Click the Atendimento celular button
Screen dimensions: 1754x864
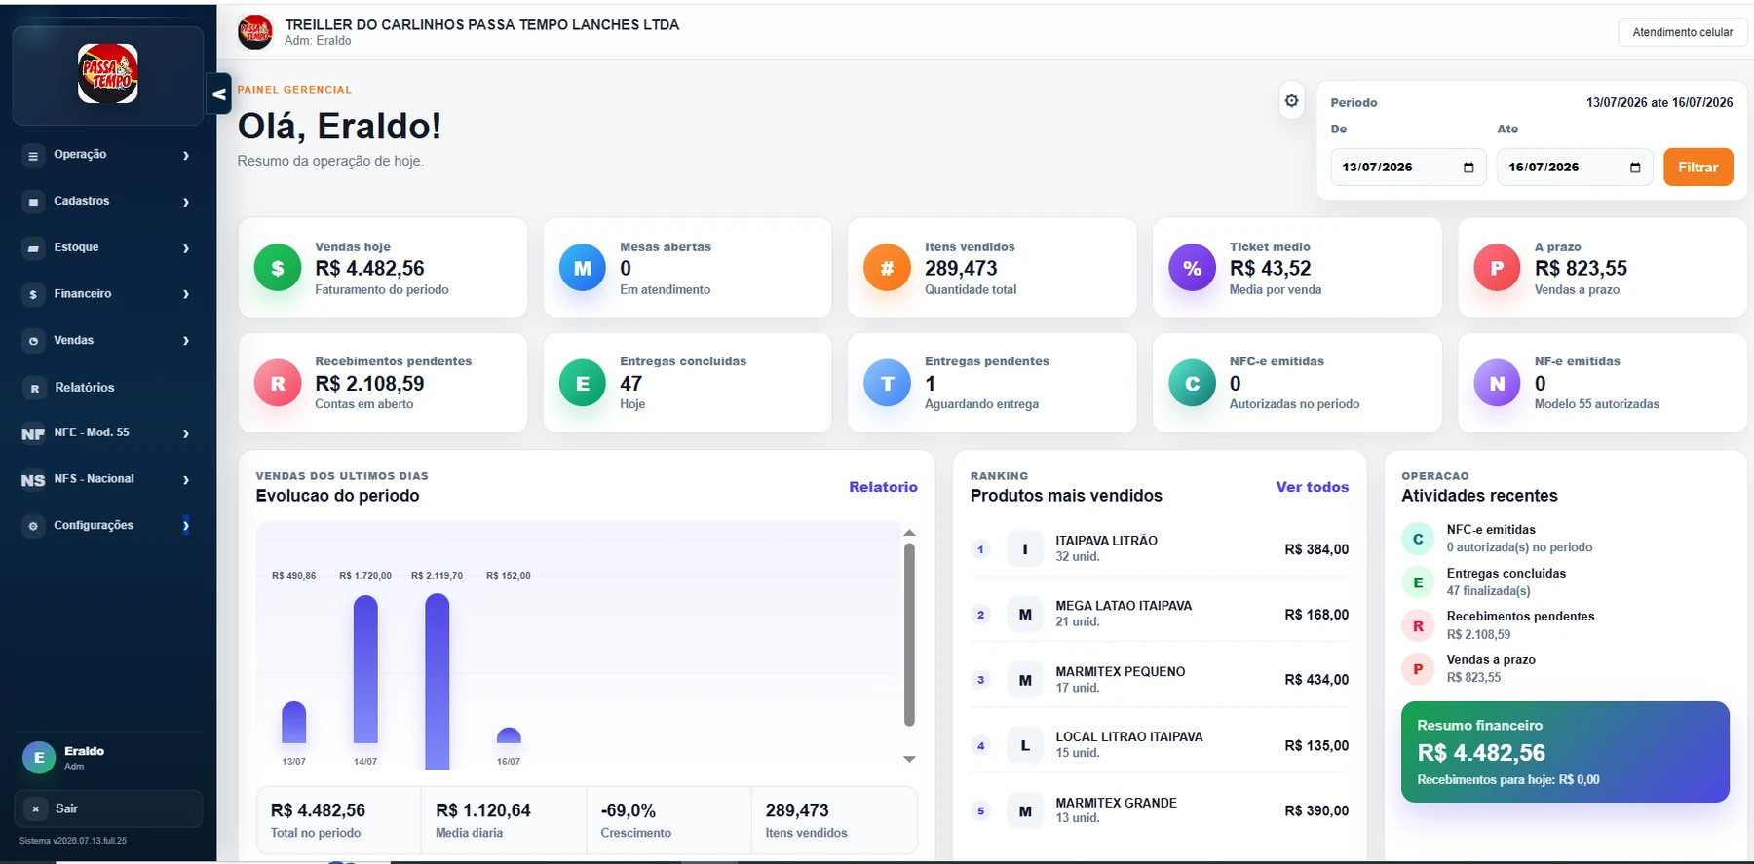[x=1682, y=32]
